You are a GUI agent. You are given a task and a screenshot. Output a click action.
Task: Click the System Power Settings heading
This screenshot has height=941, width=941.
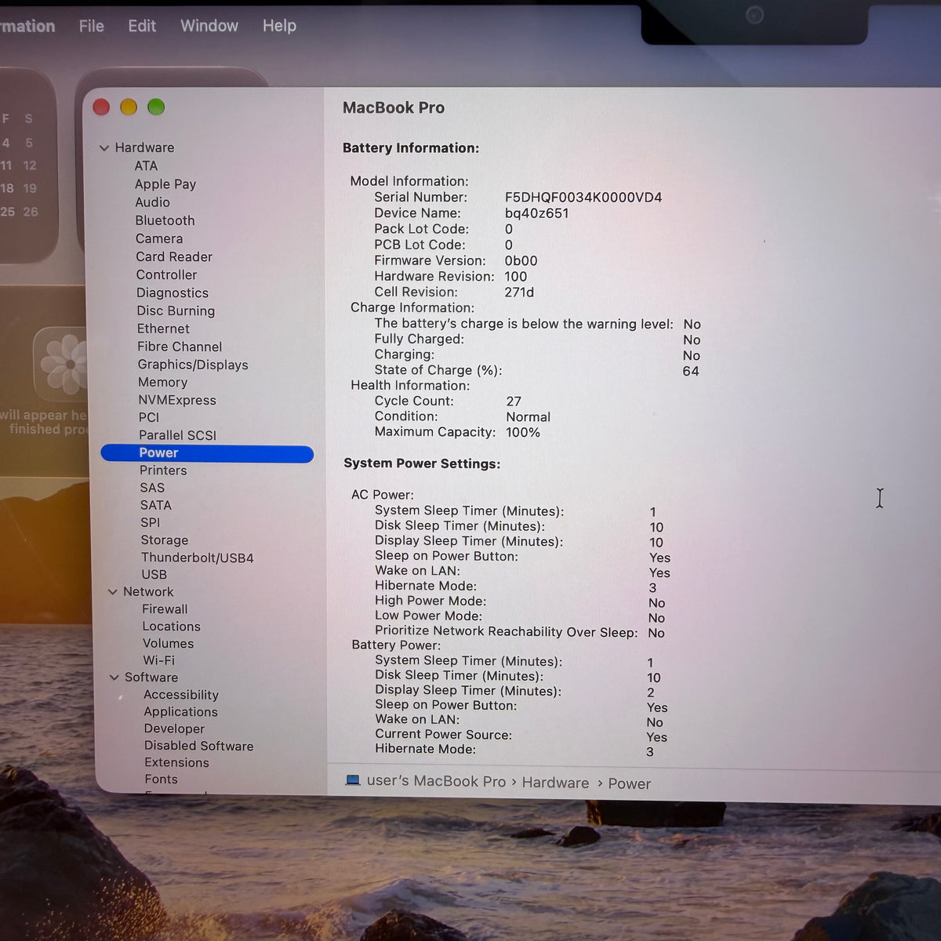click(x=422, y=463)
